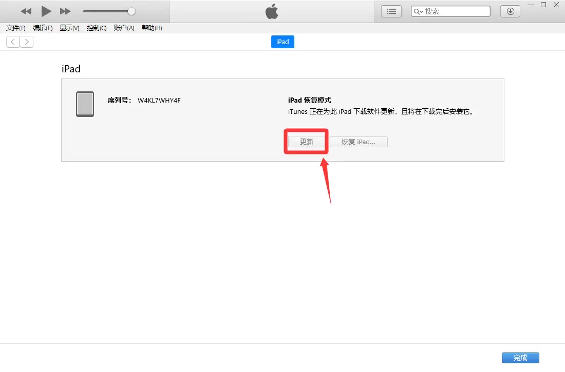Click the 更新 update button
Screen dimensions: 565x372
click(x=307, y=142)
